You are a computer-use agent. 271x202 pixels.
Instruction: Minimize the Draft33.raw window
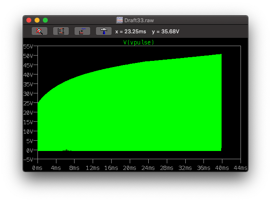coord(37,20)
